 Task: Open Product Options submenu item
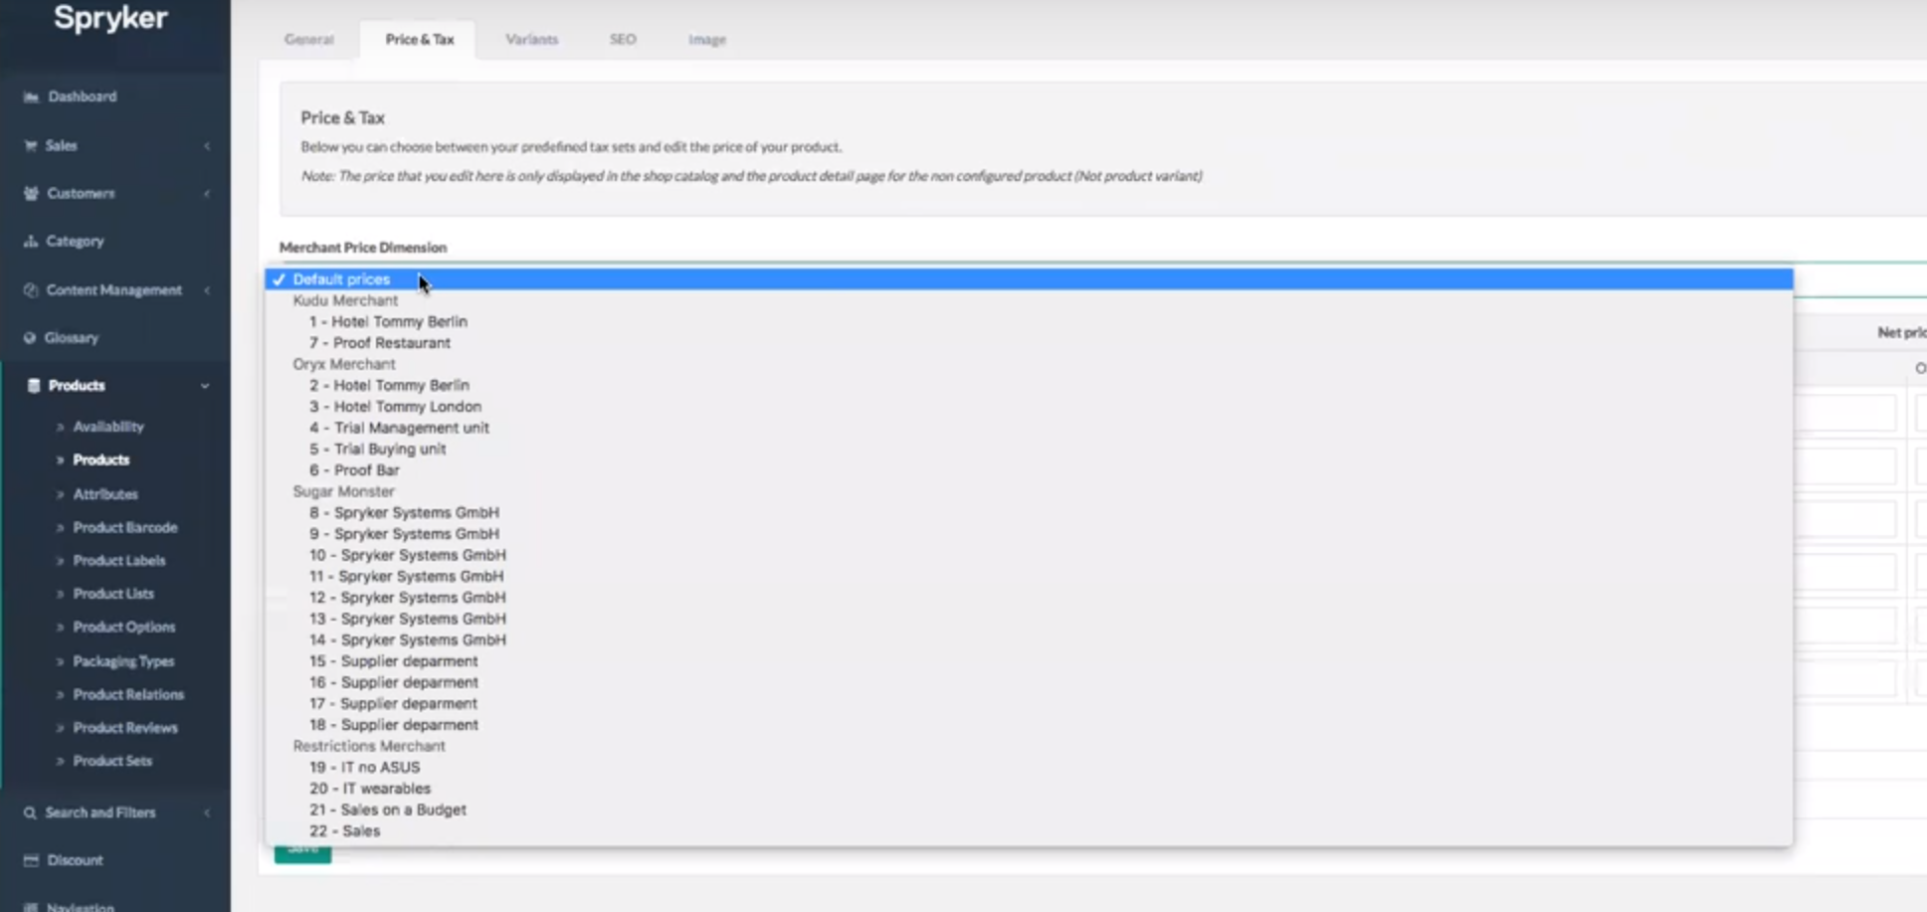click(124, 628)
